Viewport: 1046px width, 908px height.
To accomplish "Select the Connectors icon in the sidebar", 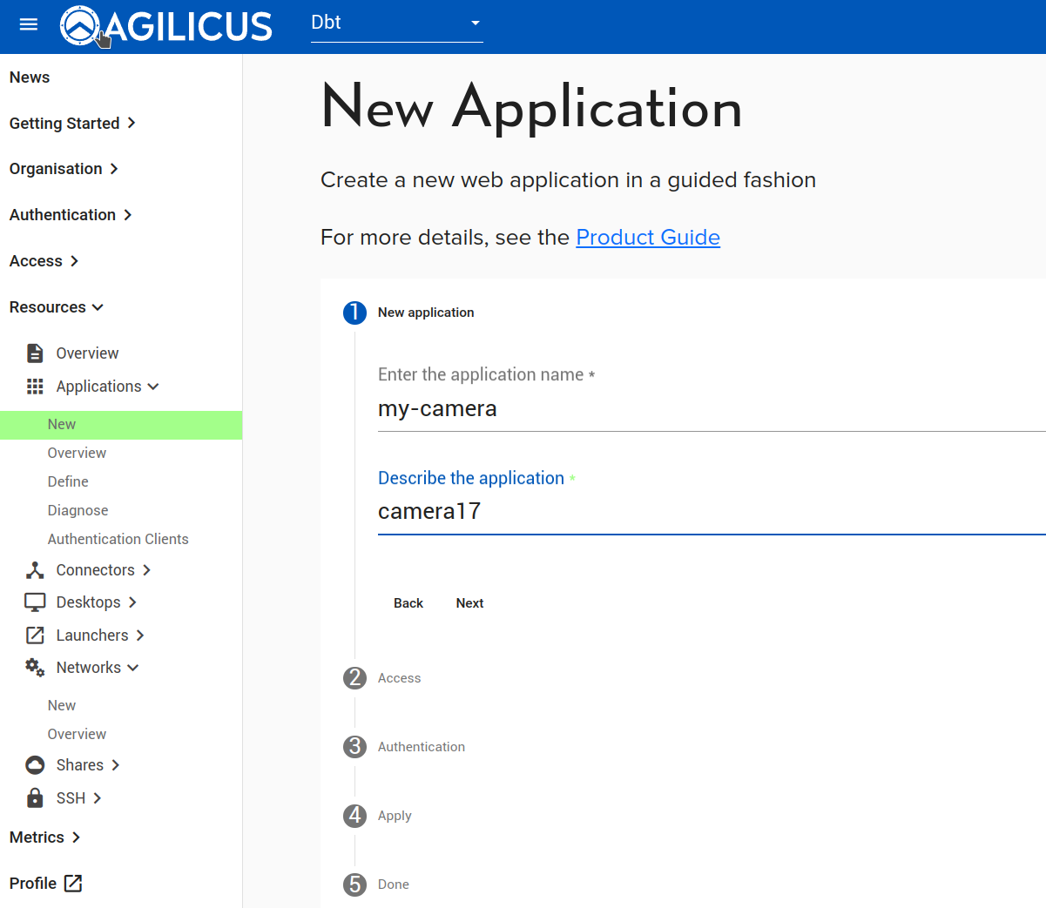I will [x=35, y=569].
